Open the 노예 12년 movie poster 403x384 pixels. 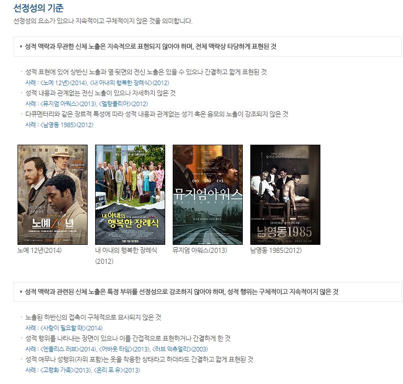click(x=53, y=195)
